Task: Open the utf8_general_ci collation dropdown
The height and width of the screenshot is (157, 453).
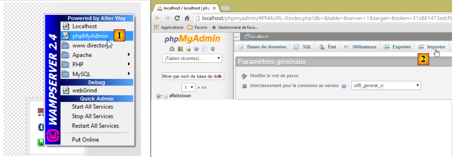Action: tap(386, 86)
